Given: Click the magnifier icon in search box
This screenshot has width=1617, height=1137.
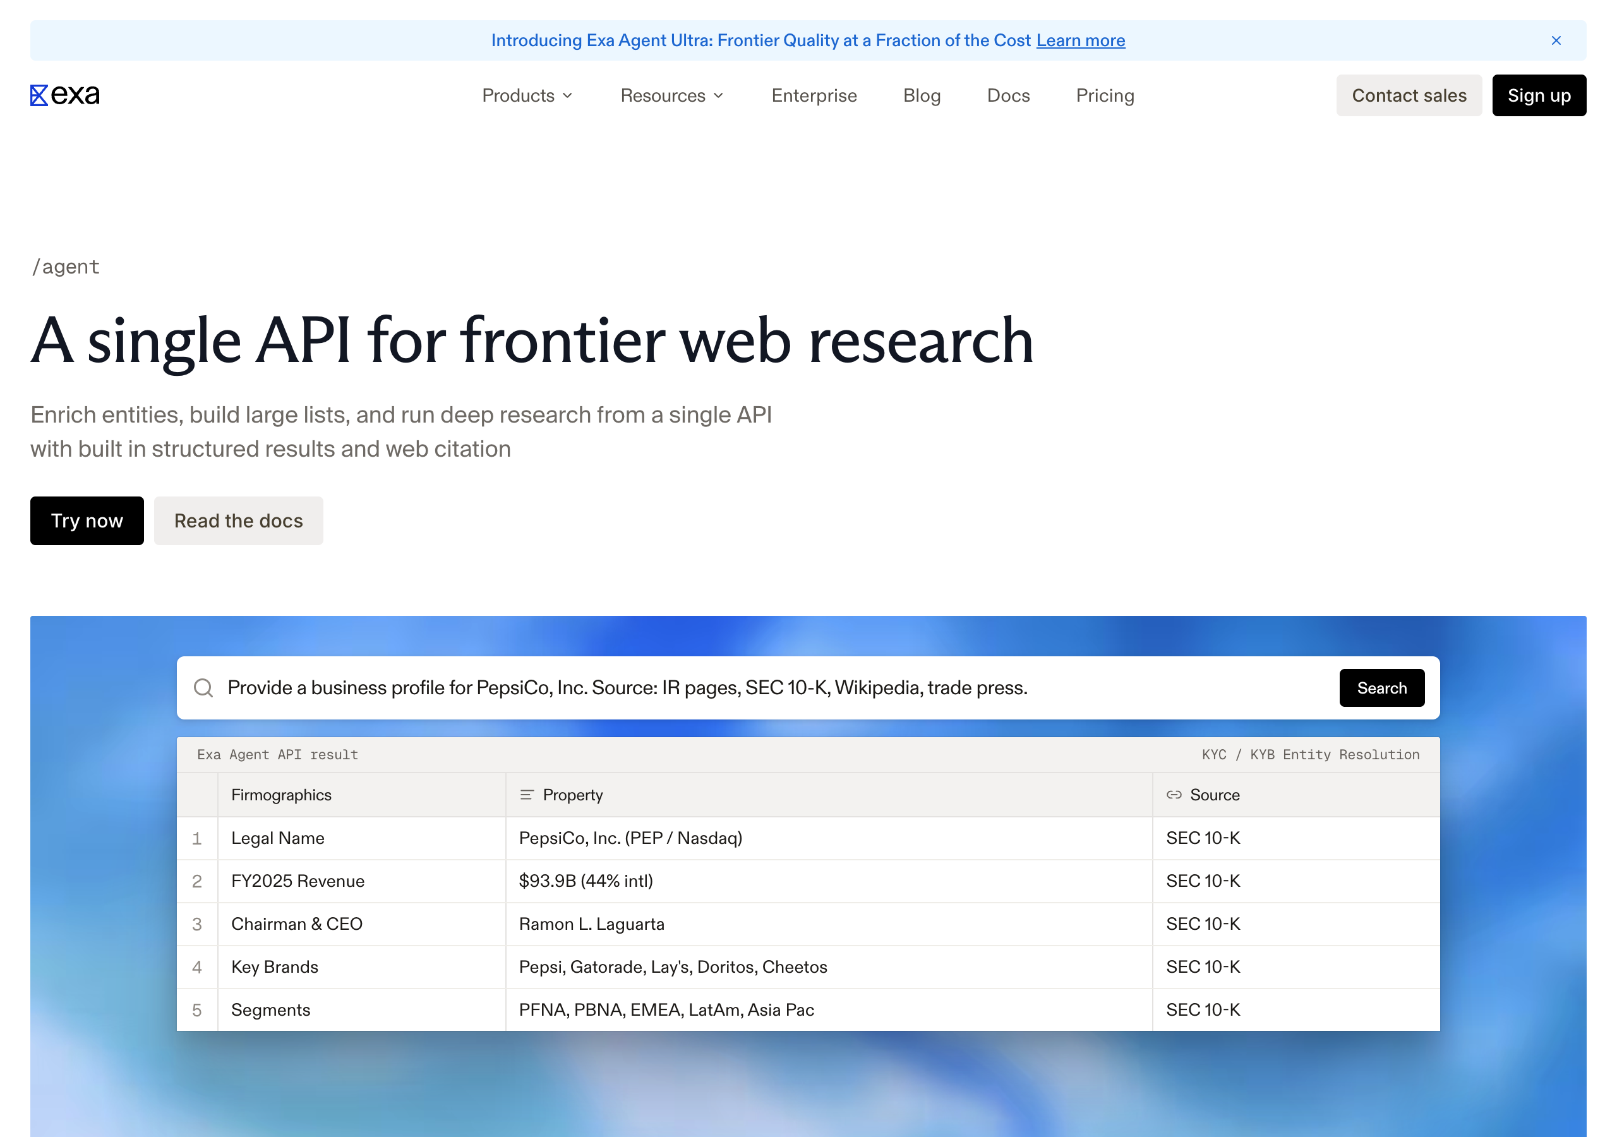Looking at the screenshot, I should [203, 687].
